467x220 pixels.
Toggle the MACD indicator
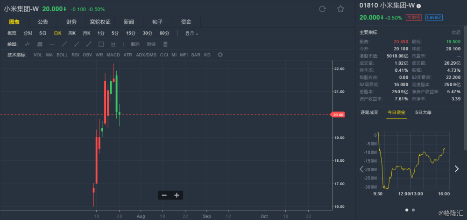113,55
